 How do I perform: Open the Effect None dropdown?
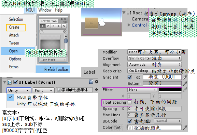point(142,90)
